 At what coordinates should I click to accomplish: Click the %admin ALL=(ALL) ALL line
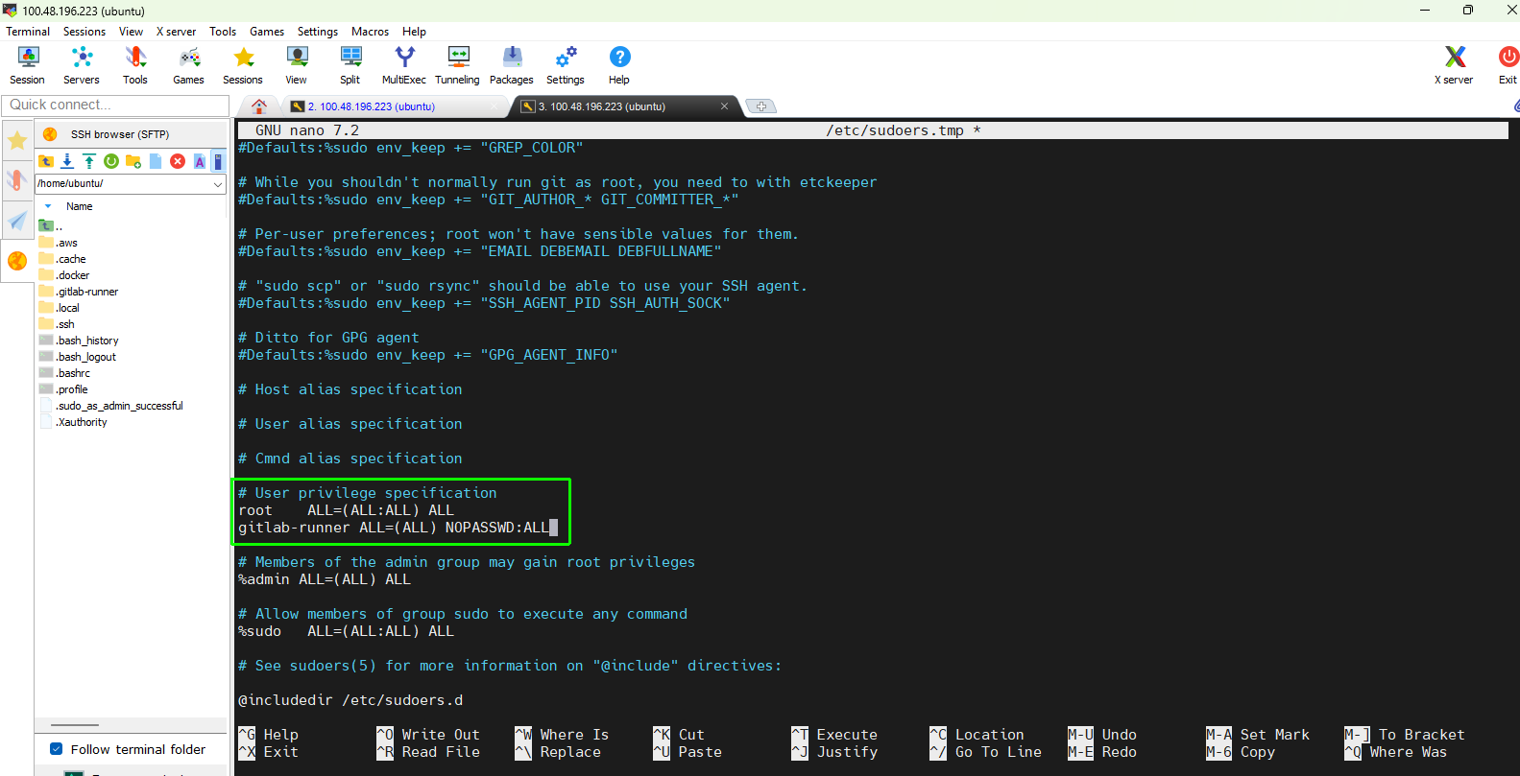(325, 579)
